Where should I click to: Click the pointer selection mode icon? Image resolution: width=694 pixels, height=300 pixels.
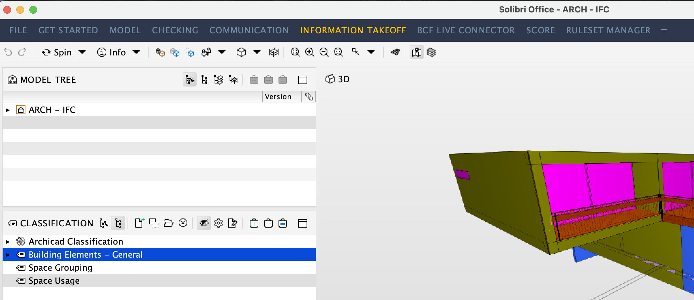[355, 52]
